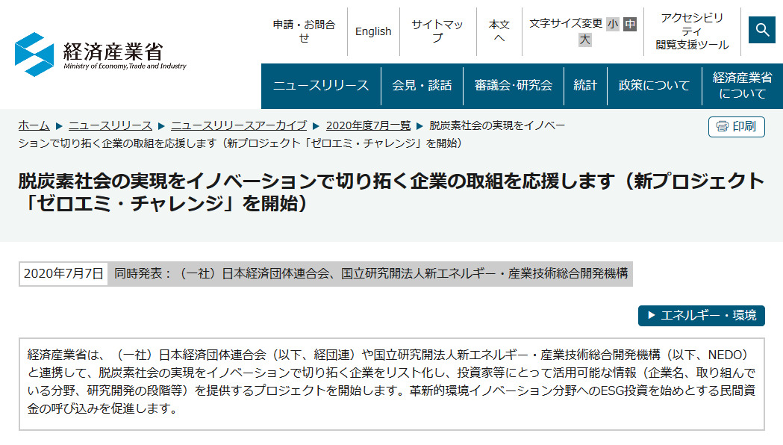This screenshot has width=783, height=445.
Task: Go to ホーム breadcrumb link
Action: pyautogui.click(x=34, y=125)
